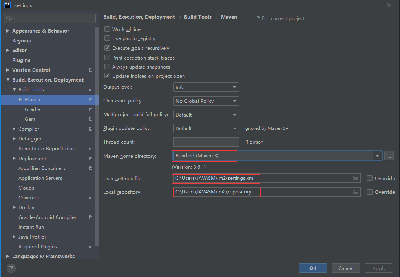Select Plugins in settings tree
Screen dimensions: 400x277
click(21, 60)
